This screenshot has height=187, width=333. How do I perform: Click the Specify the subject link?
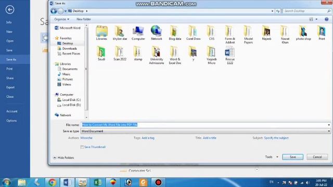click(x=276, y=138)
